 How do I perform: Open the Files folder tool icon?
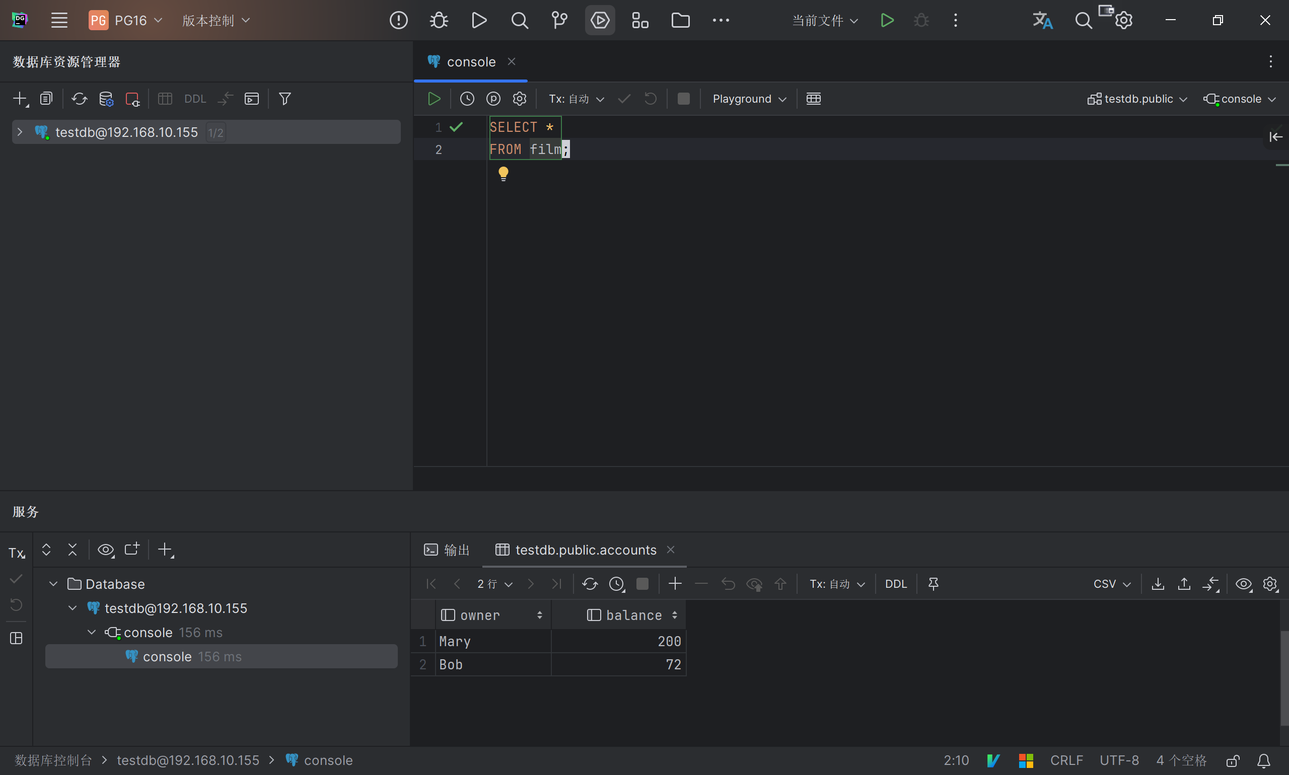point(680,20)
